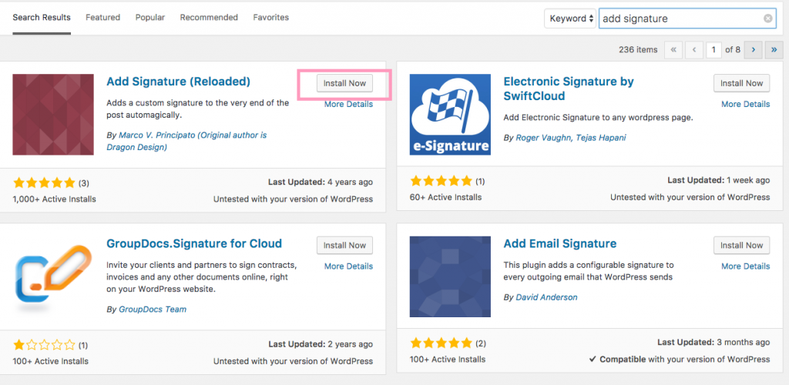Screen dimensions: 789x385
Task: Install Electronic Signature by SwiftCloud plugin
Action: click(742, 83)
